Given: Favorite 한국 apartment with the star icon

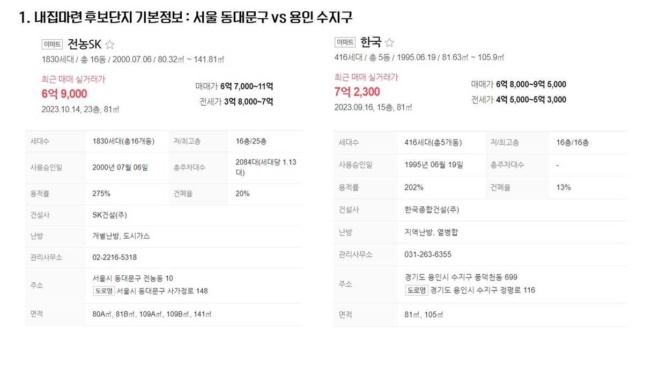Looking at the screenshot, I should (390, 42).
